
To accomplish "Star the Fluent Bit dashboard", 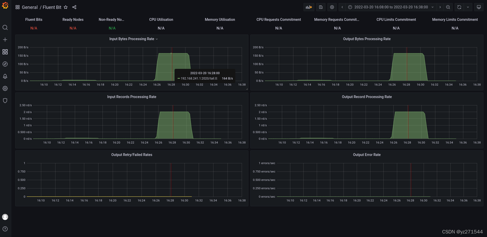I will coord(66,7).
